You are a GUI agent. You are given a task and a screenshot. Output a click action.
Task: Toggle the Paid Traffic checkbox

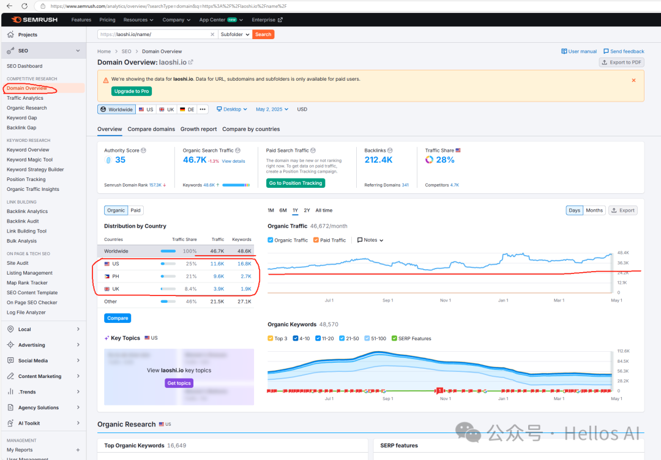(316, 240)
